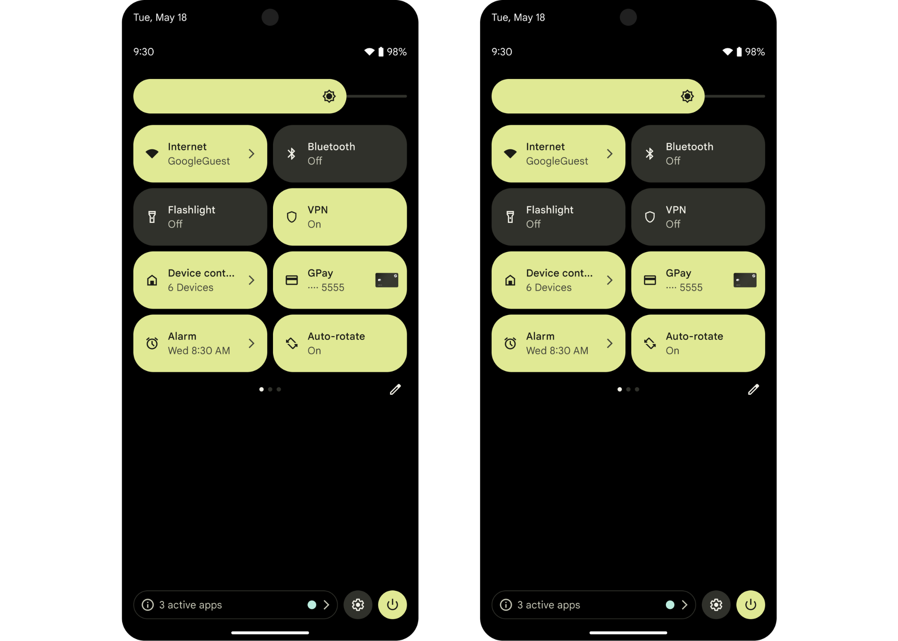
Task: Tap the VPN shield icon
Action: [292, 217]
